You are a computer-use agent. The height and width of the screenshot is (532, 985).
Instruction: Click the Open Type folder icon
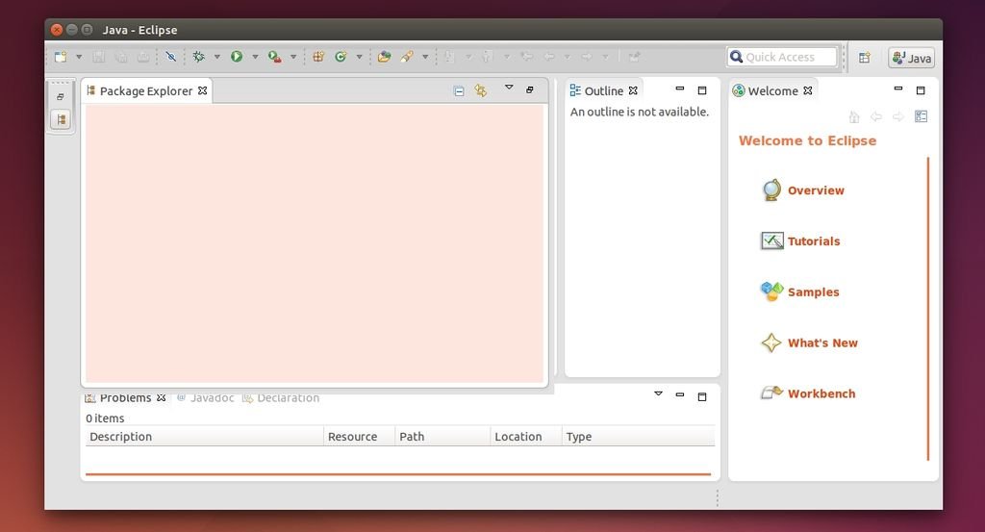tap(384, 58)
